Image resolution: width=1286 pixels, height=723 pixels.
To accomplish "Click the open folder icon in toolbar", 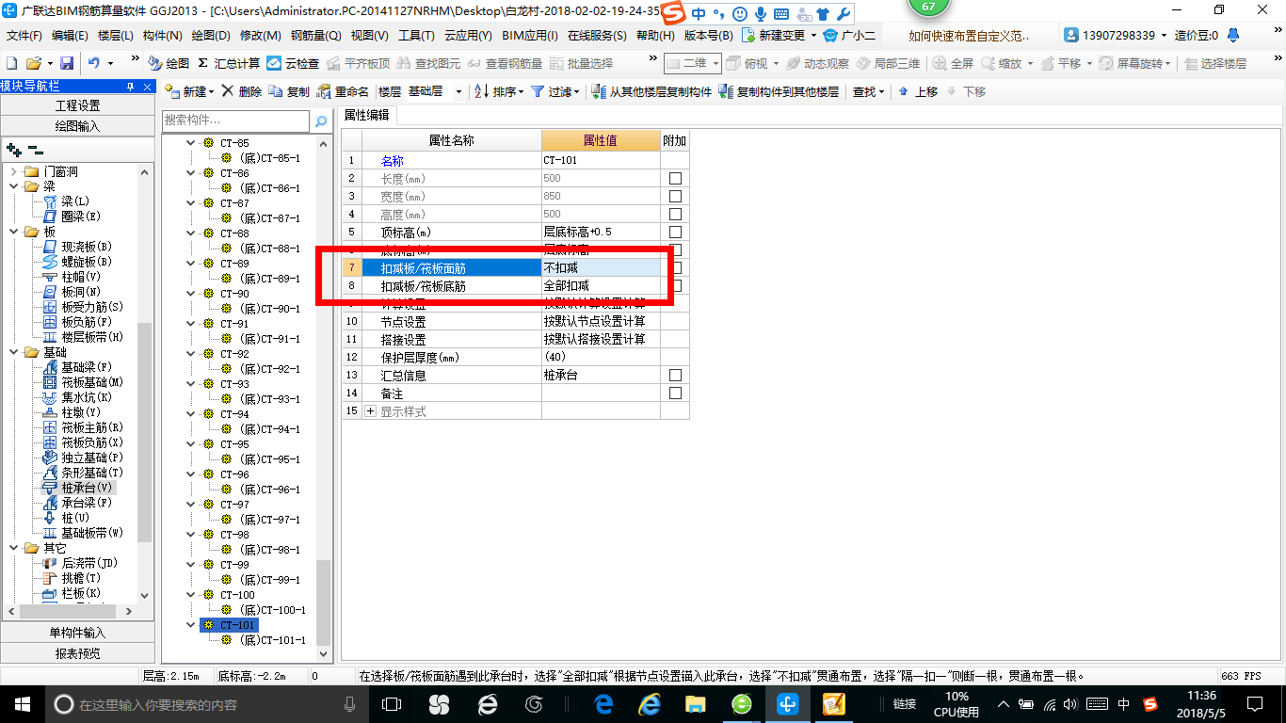I will [33, 63].
